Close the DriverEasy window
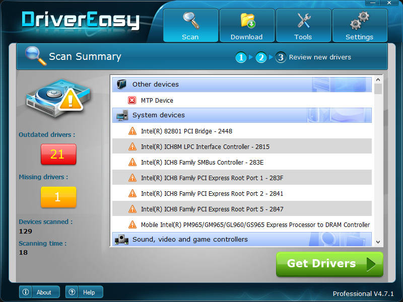The image size is (403, 302). [x=389, y=3]
